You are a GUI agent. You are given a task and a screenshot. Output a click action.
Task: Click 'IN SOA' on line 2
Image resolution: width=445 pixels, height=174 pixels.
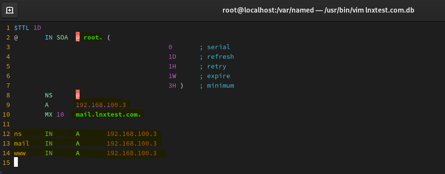56,38
